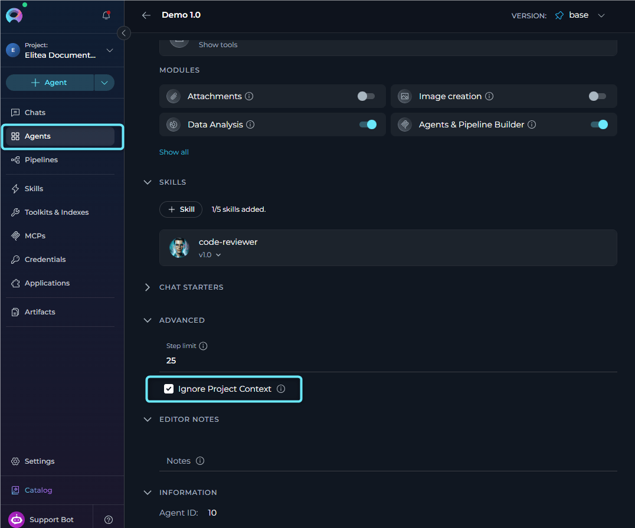
Task: Click the Elitea logo icon
Action: 14,15
